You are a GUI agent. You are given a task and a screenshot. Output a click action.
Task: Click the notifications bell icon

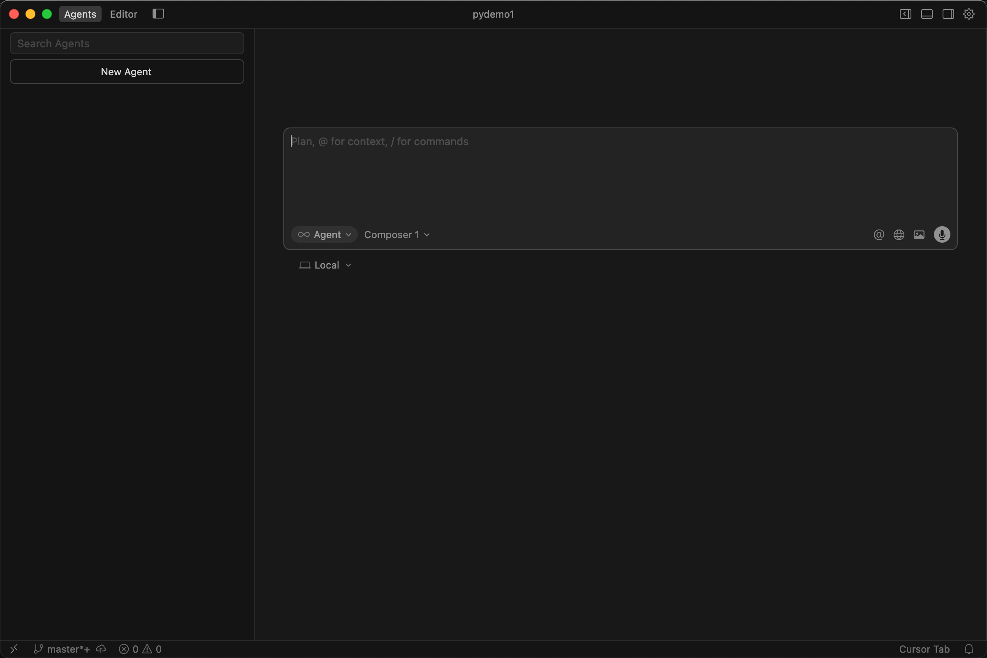coord(968,649)
